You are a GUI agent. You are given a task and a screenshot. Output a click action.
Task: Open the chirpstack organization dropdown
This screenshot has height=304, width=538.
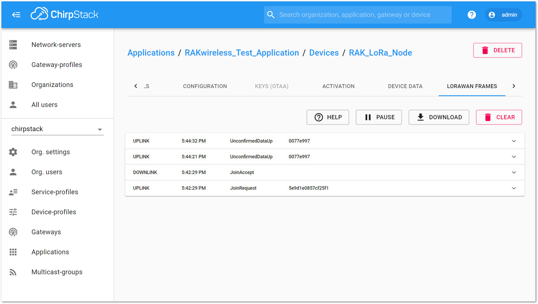pos(57,129)
